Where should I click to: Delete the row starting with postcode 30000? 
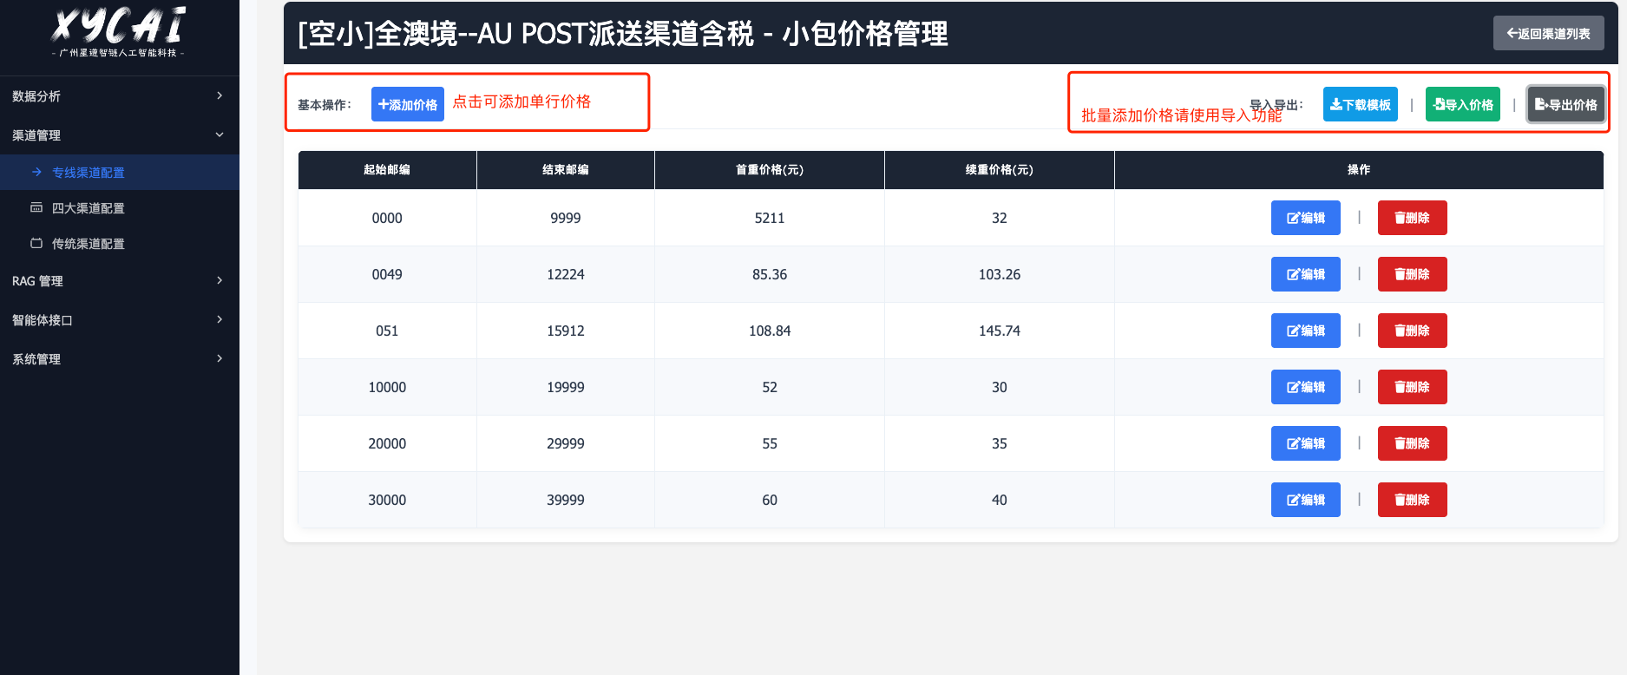point(1413,500)
